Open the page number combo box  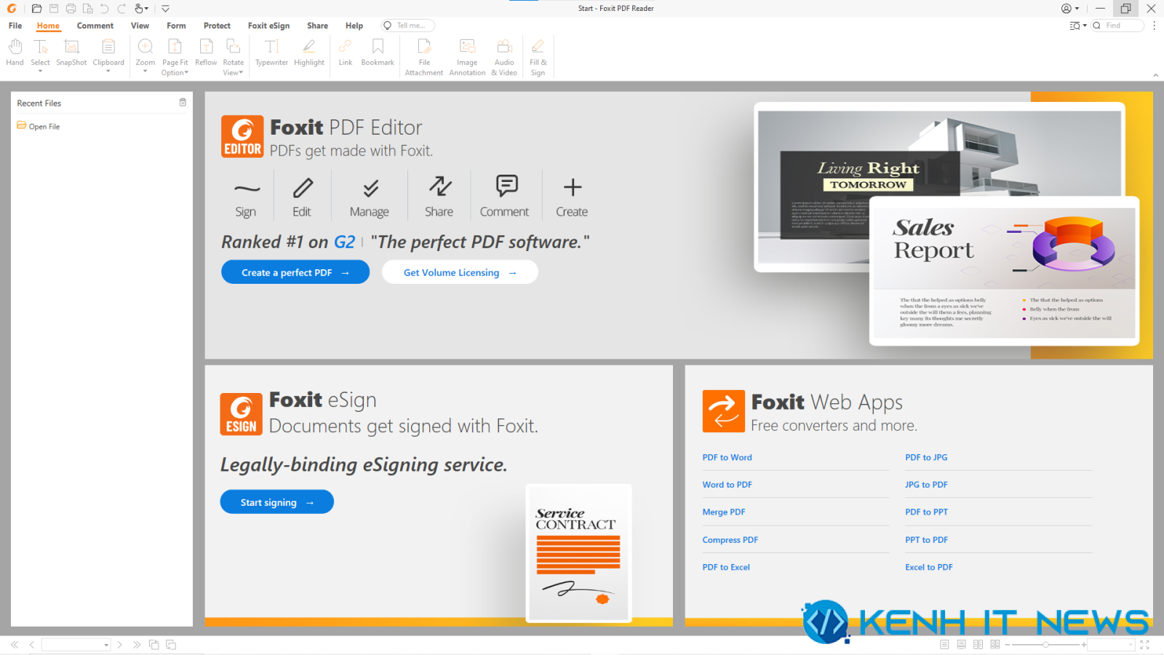coord(76,645)
